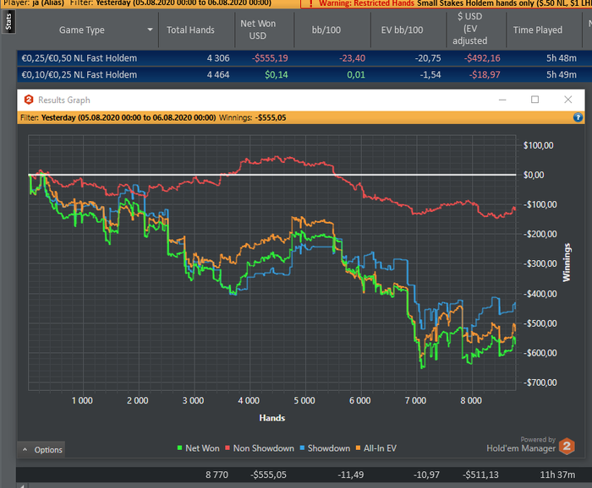The width and height of the screenshot is (592, 488).
Task: Click the Showdown legend label
Action: click(329, 448)
